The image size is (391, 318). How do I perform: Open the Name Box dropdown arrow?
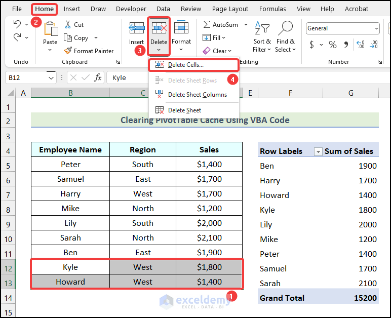(51, 78)
